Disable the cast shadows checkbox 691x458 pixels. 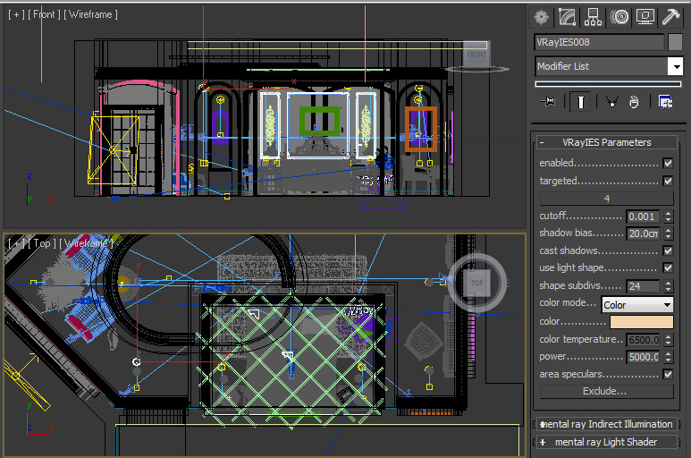[668, 250]
